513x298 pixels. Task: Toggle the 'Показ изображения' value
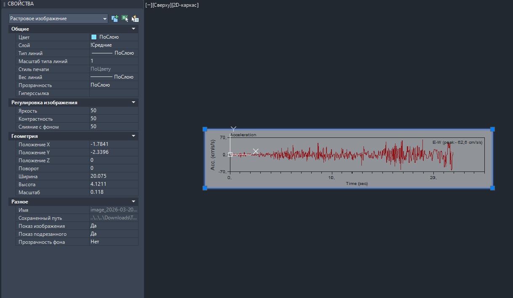(x=114, y=226)
